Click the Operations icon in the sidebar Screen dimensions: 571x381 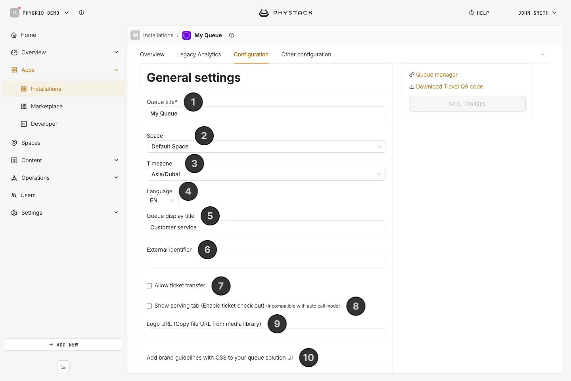14,178
